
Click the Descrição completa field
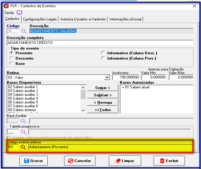click(100, 43)
